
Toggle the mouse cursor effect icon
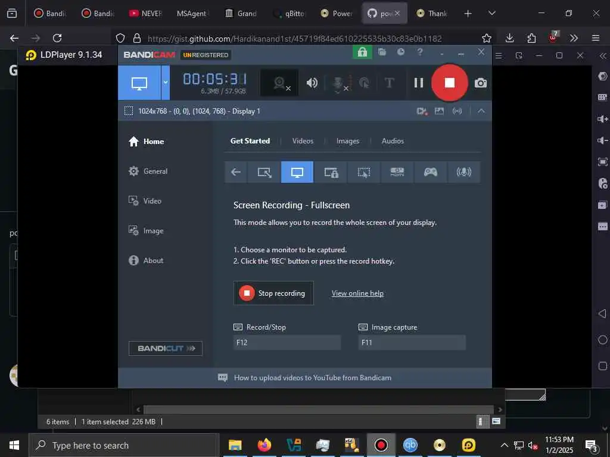click(365, 83)
